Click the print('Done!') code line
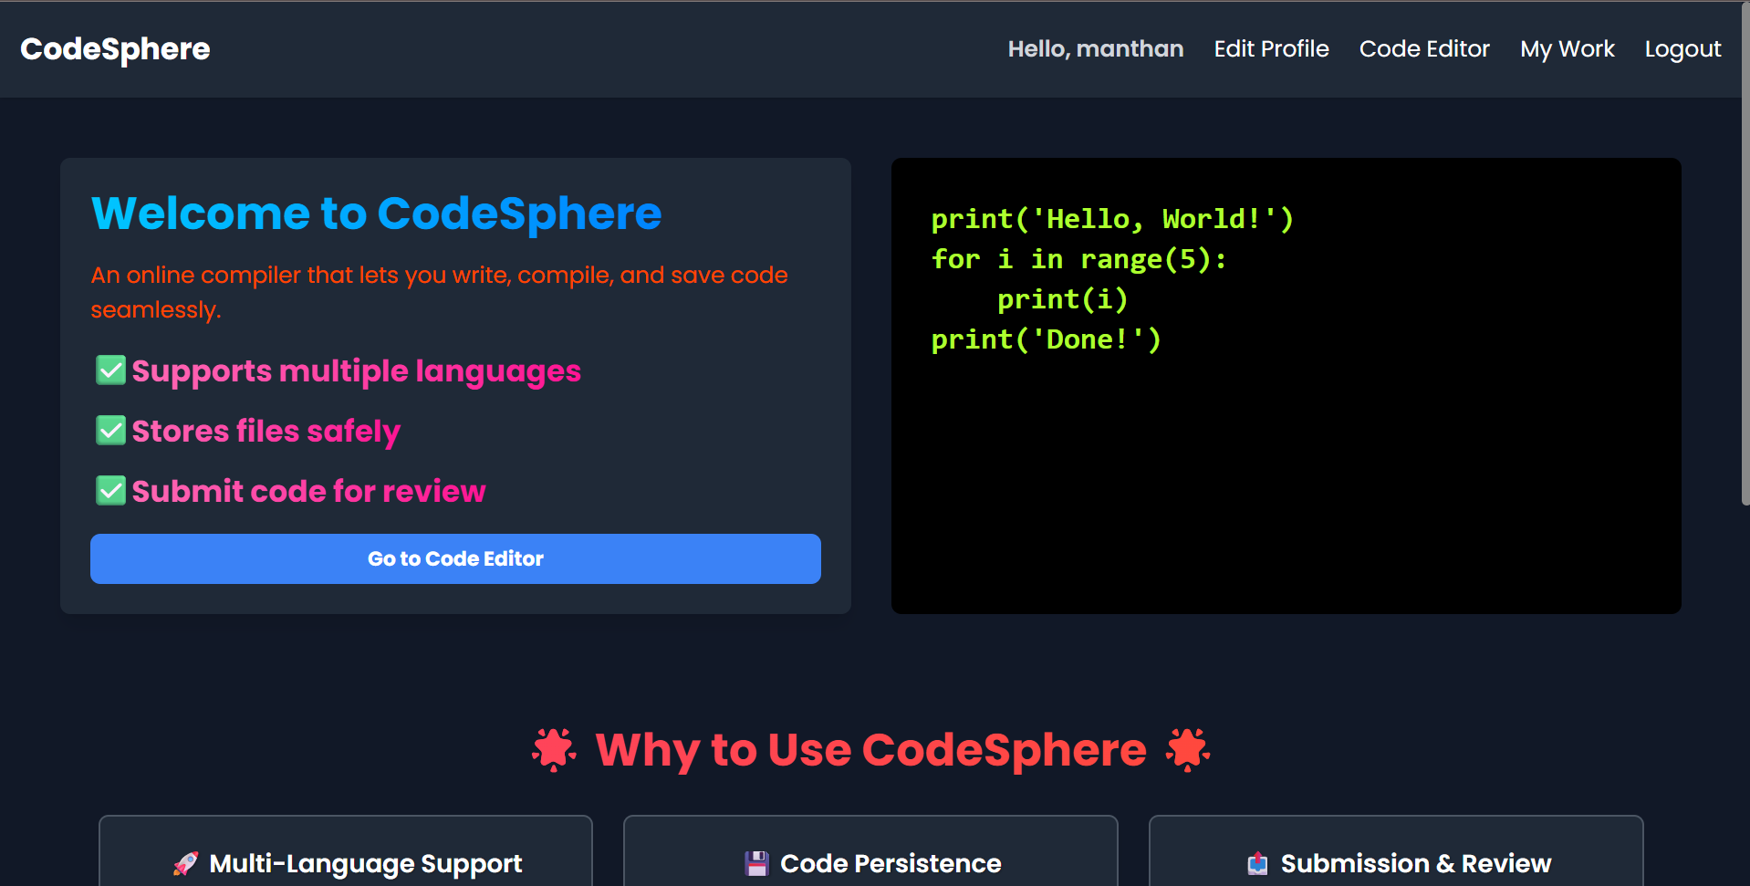This screenshot has width=1750, height=886. pyautogui.click(x=1047, y=339)
